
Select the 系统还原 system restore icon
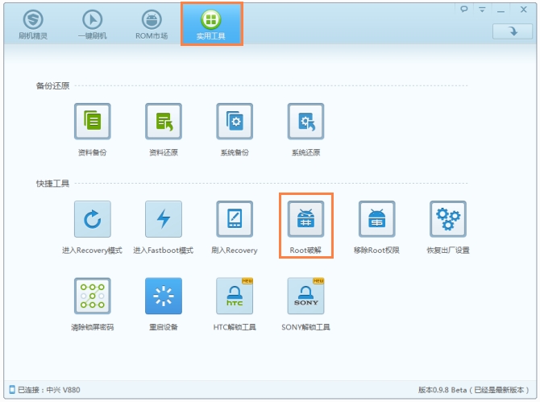click(305, 121)
